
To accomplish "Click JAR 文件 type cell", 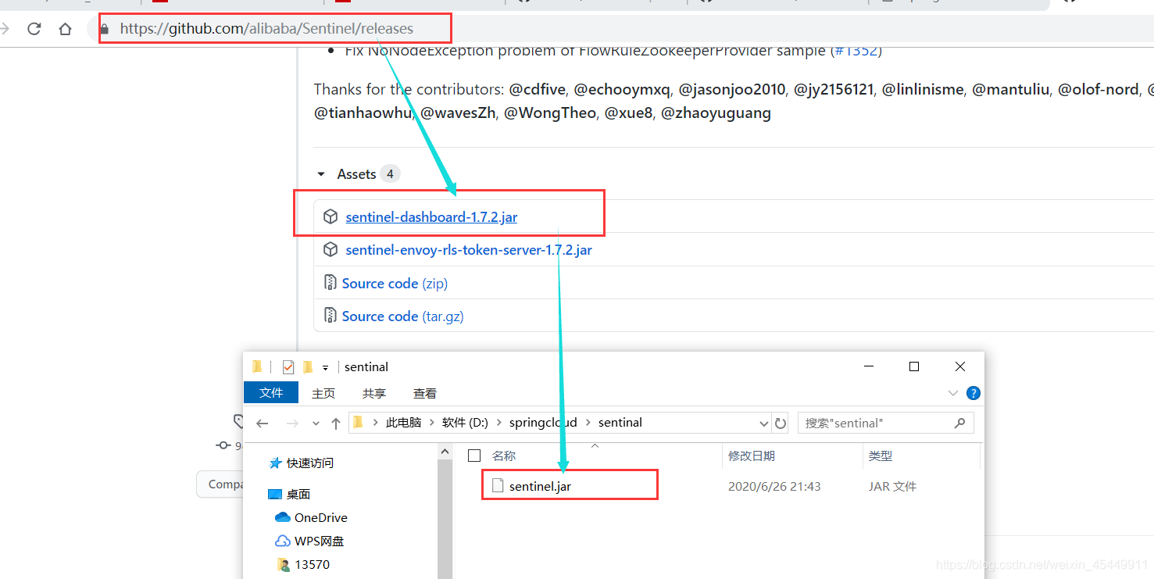I will (892, 486).
